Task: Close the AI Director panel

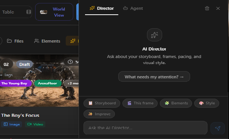Action: point(218,8)
